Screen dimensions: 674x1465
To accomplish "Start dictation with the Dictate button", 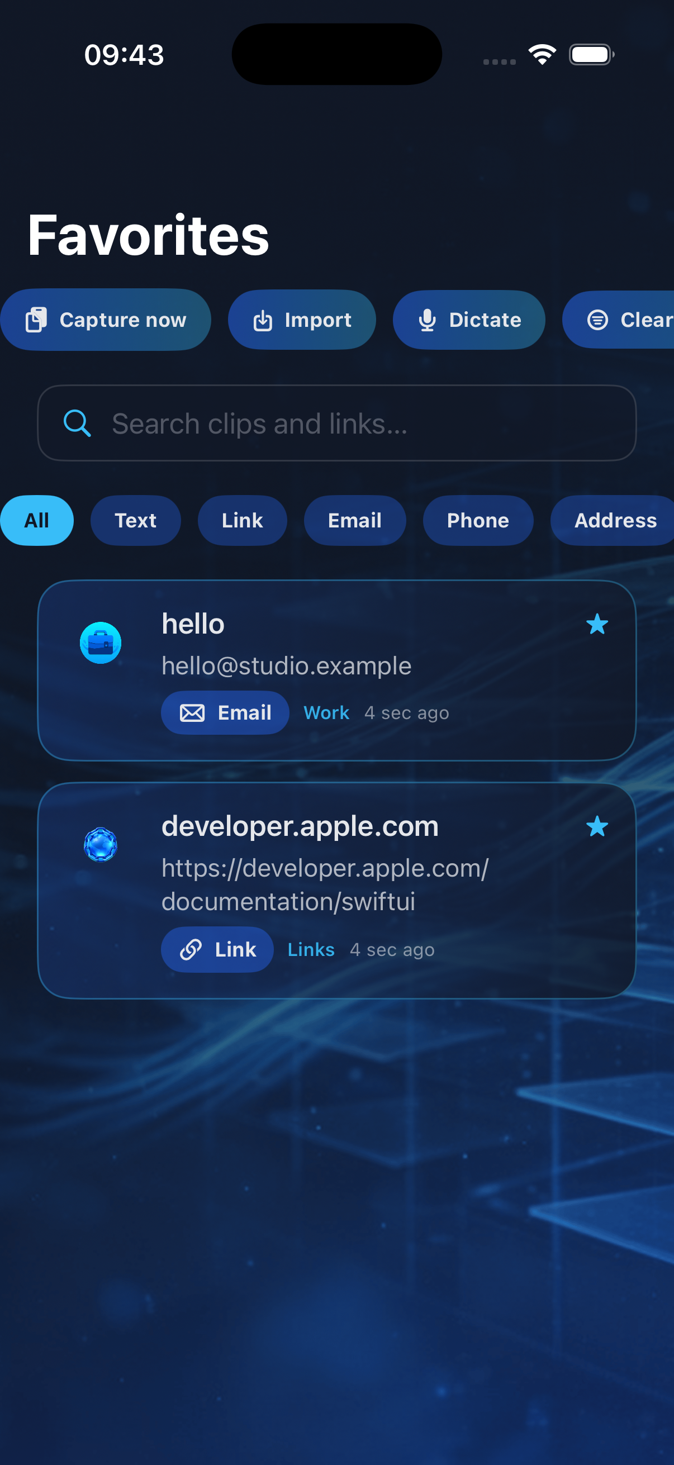I will [469, 320].
